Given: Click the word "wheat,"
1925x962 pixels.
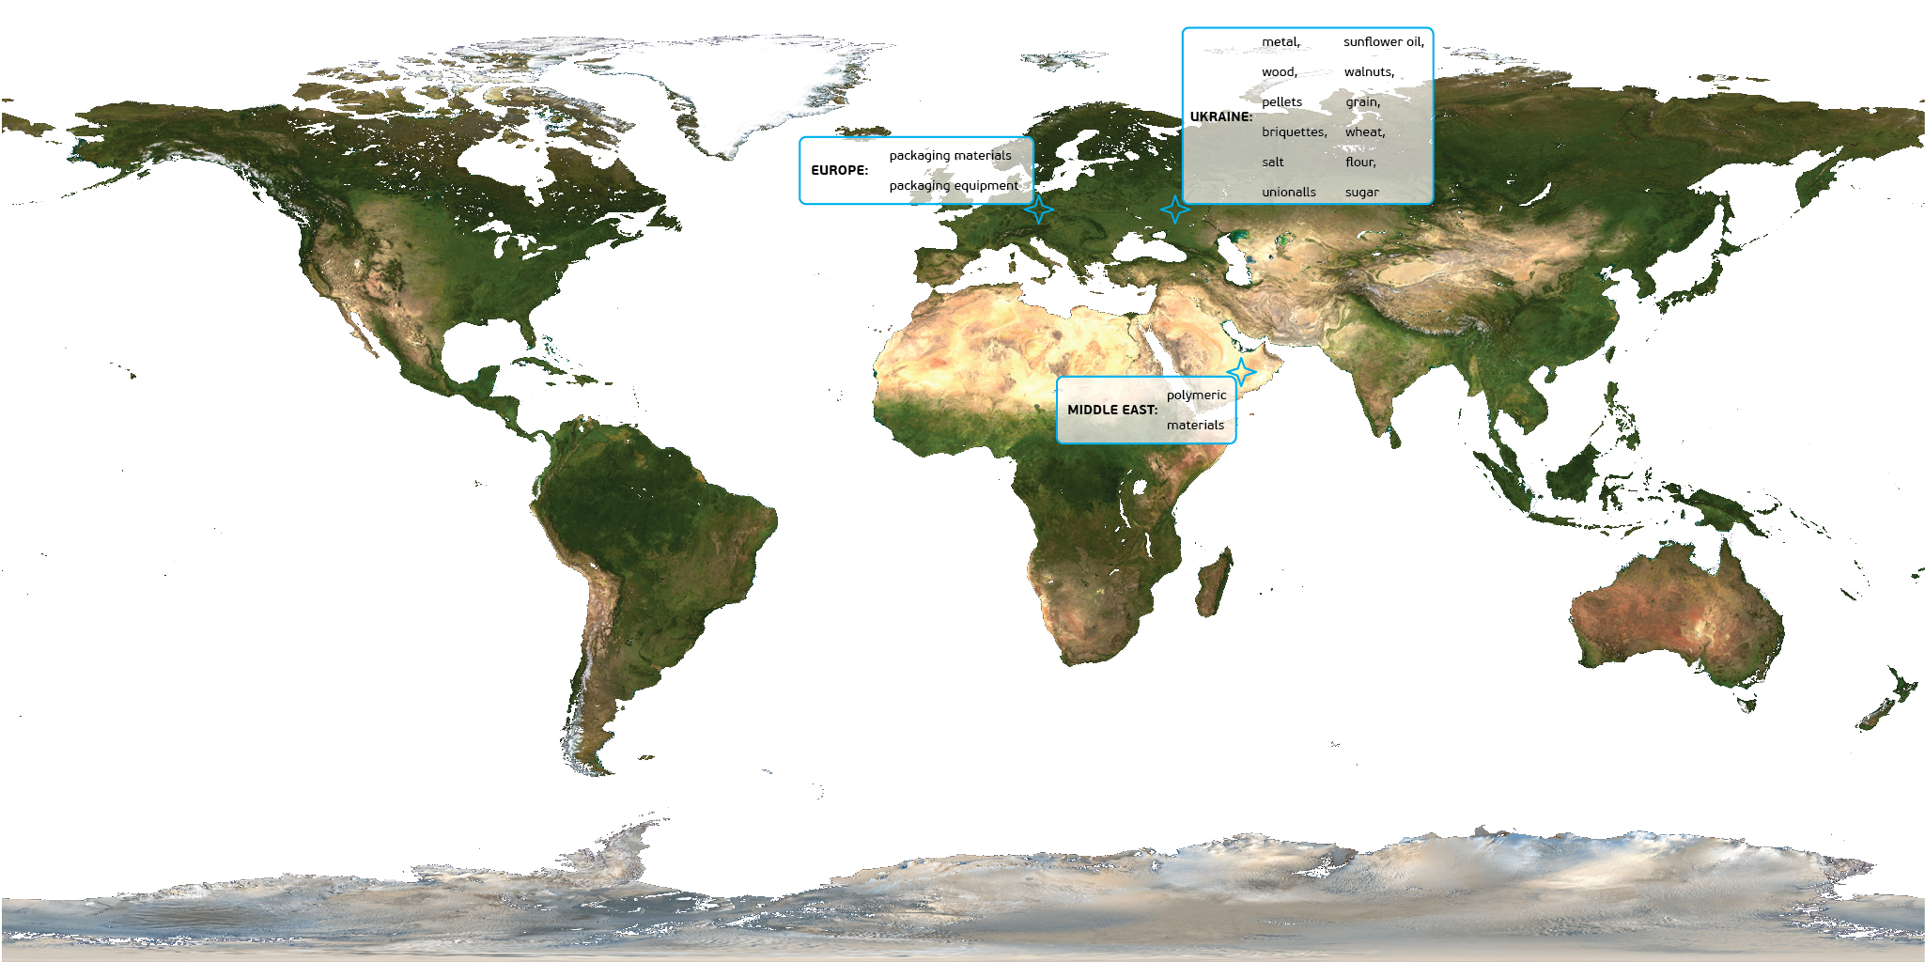Looking at the screenshot, I should point(1365,132).
